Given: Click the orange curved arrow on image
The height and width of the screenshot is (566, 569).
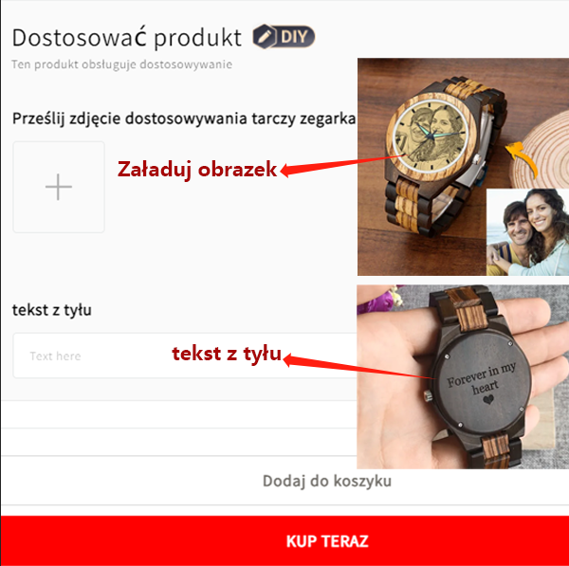Looking at the screenshot, I should 522,159.
